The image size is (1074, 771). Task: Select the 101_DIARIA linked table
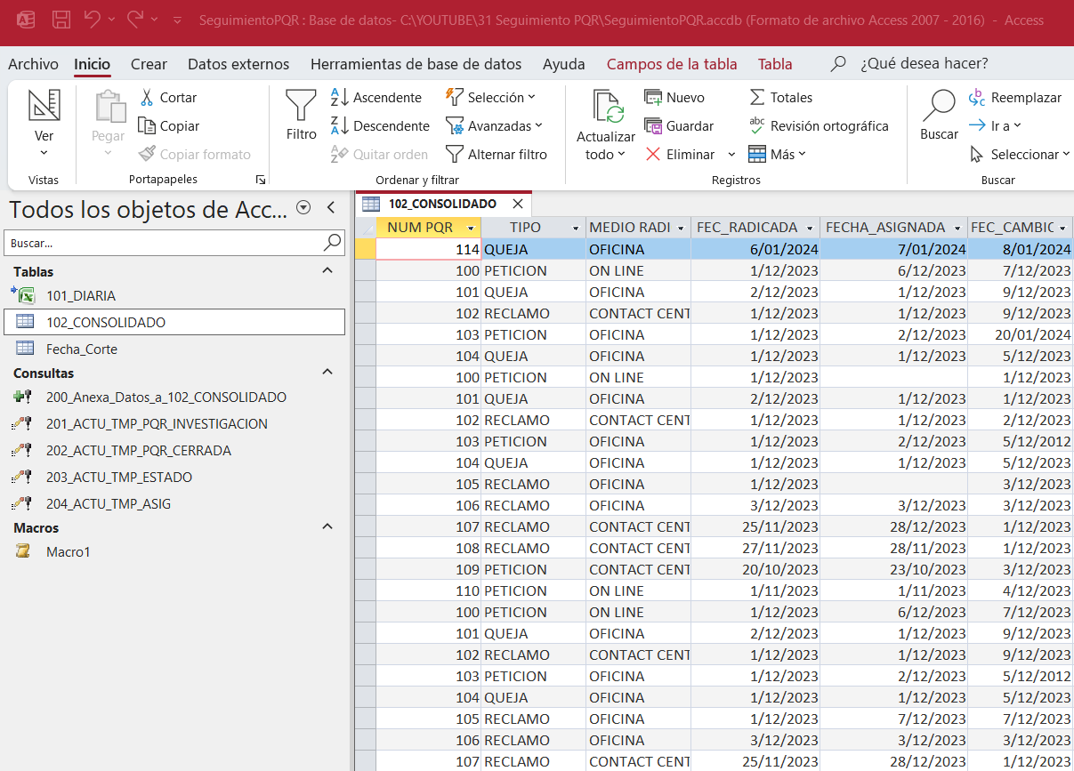(174, 296)
